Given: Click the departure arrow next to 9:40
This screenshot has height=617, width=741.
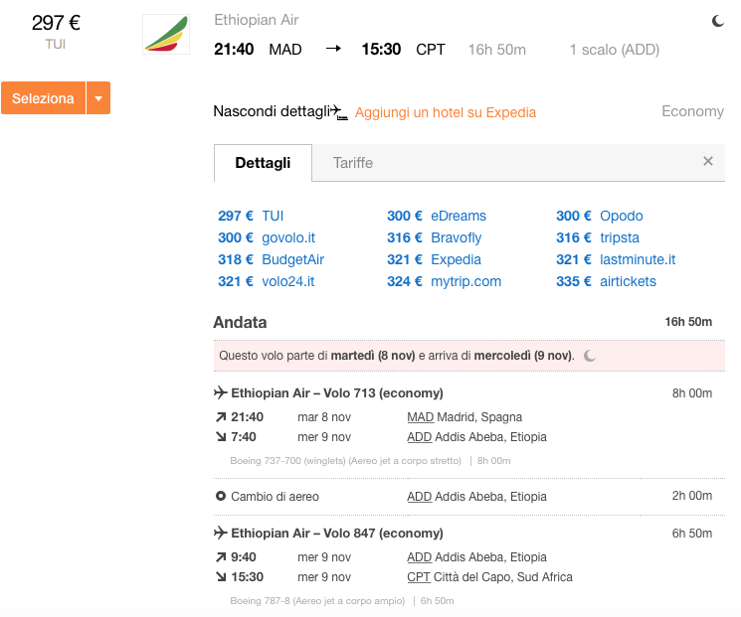Looking at the screenshot, I should (x=221, y=557).
